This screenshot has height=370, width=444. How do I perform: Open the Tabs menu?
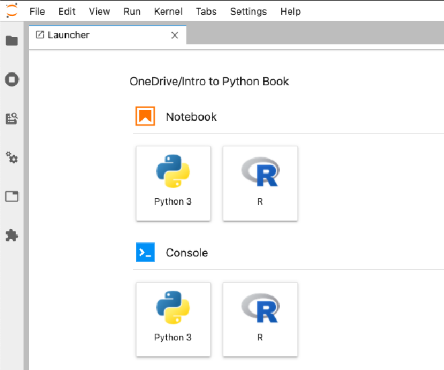click(x=206, y=11)
